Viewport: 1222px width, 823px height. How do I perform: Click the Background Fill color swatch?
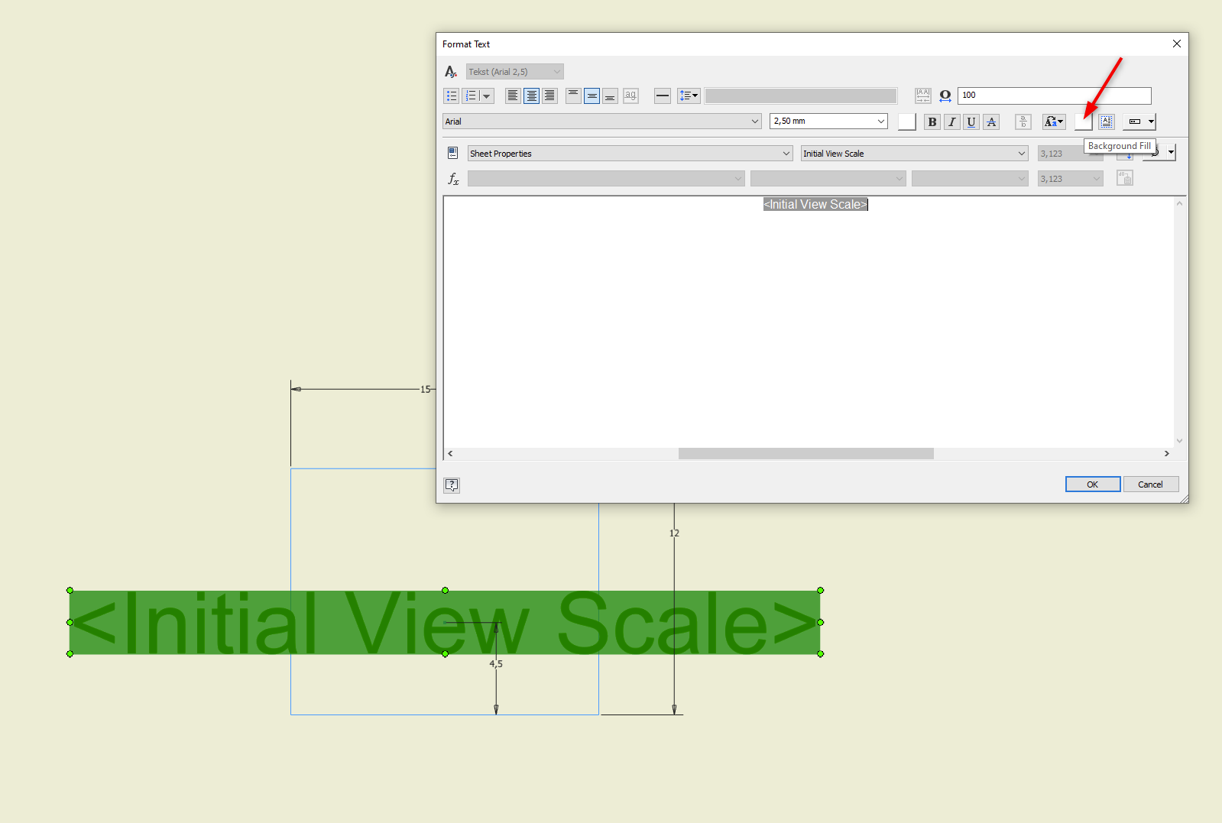1084,122
